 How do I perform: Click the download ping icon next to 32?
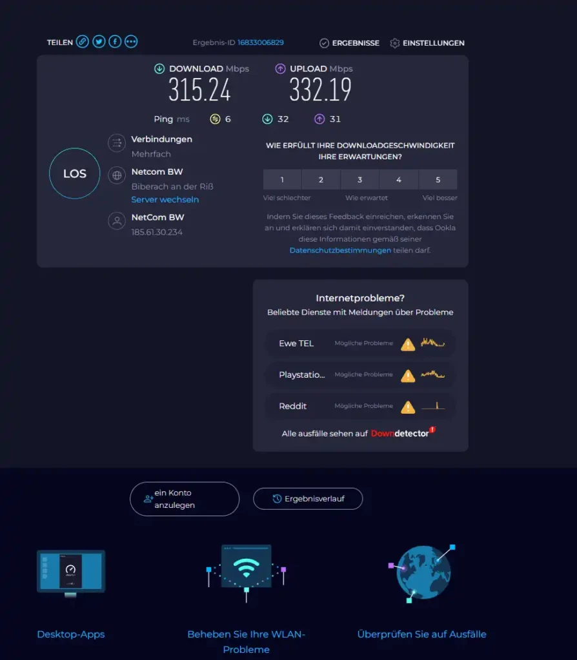coord(268,119)
